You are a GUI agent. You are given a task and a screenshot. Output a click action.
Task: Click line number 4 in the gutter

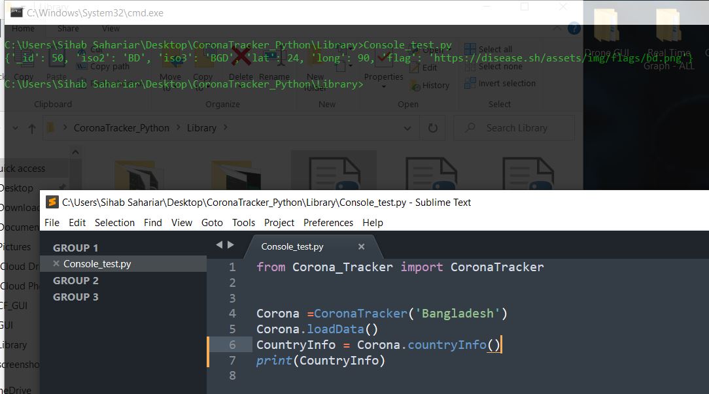pyautogui.click(x=232, y=314)
